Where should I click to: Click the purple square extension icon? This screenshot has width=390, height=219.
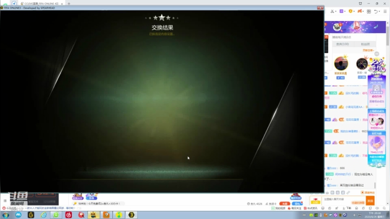tap(341, 11)
